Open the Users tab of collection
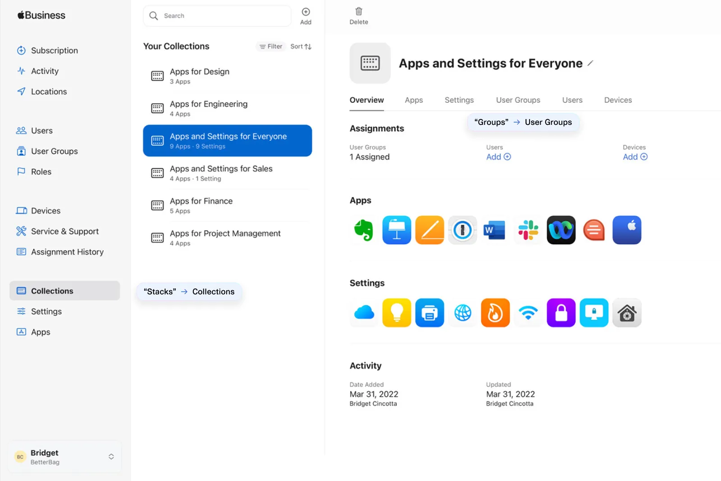 [572, 100]
